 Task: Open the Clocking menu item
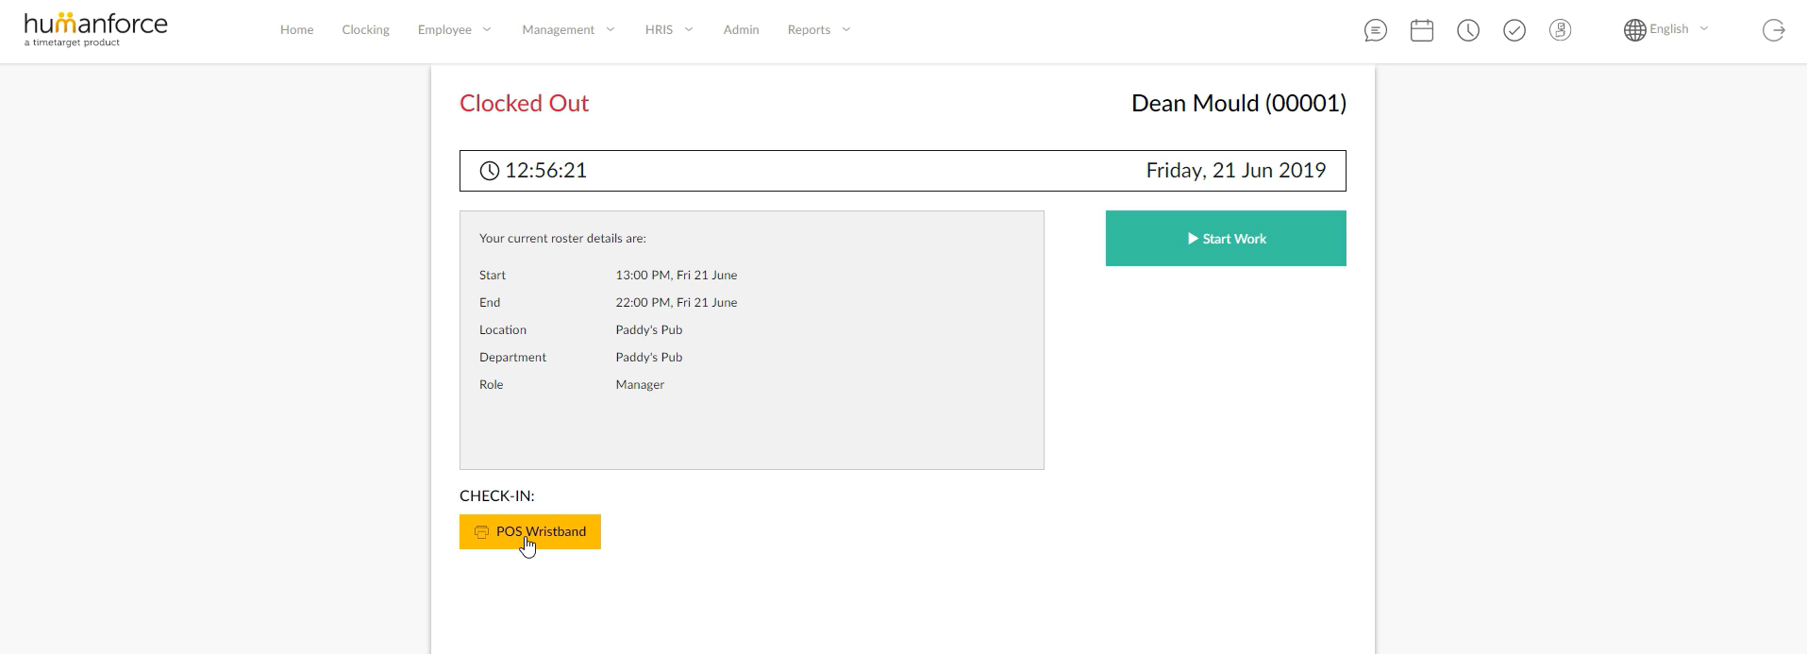(x=365, y=29)
